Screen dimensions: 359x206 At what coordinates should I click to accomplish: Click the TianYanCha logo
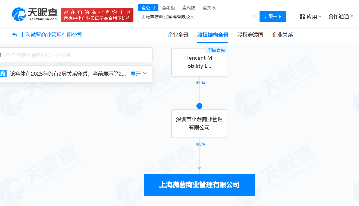pyautogui.click(x=35, y=14)
